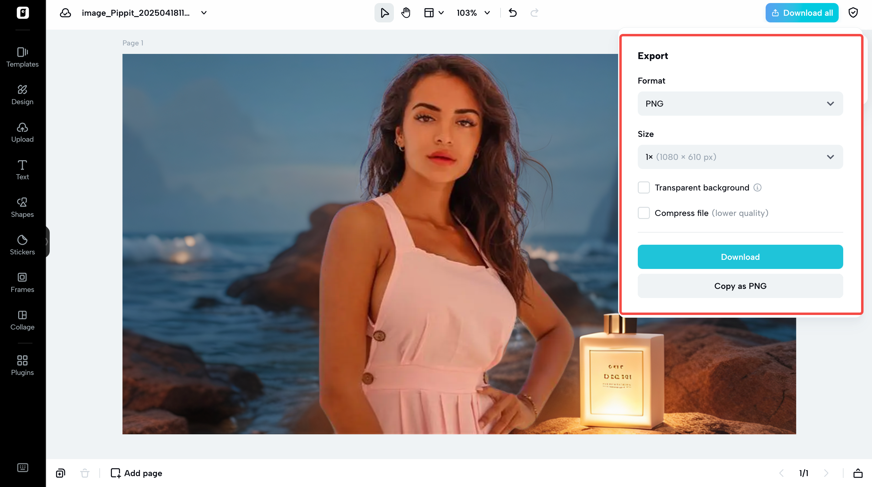Delete the current page
Viewport: 872px width, 487px height.
84,473
